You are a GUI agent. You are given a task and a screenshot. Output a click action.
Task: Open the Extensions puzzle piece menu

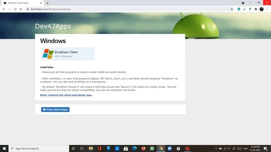(256, 9)
